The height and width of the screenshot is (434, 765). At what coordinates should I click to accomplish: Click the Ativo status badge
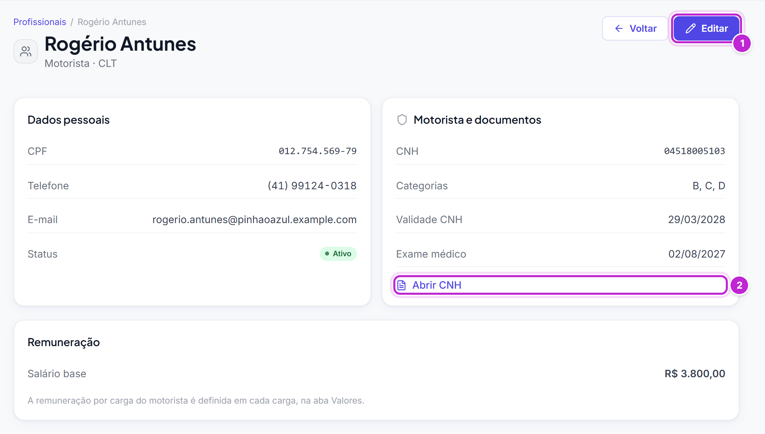coord(338,254)
